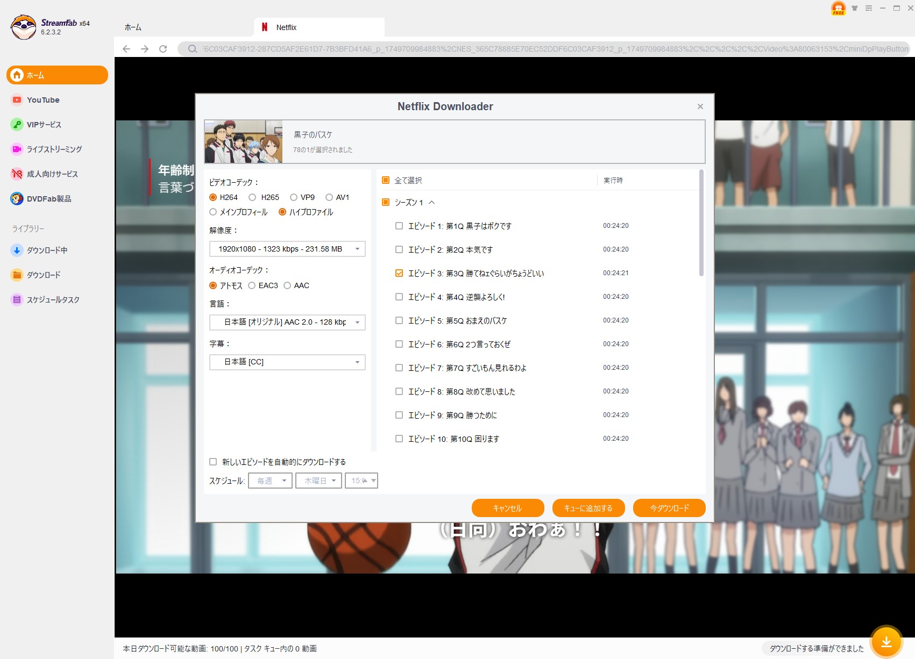Select VP9 video codec

point(294,197)
